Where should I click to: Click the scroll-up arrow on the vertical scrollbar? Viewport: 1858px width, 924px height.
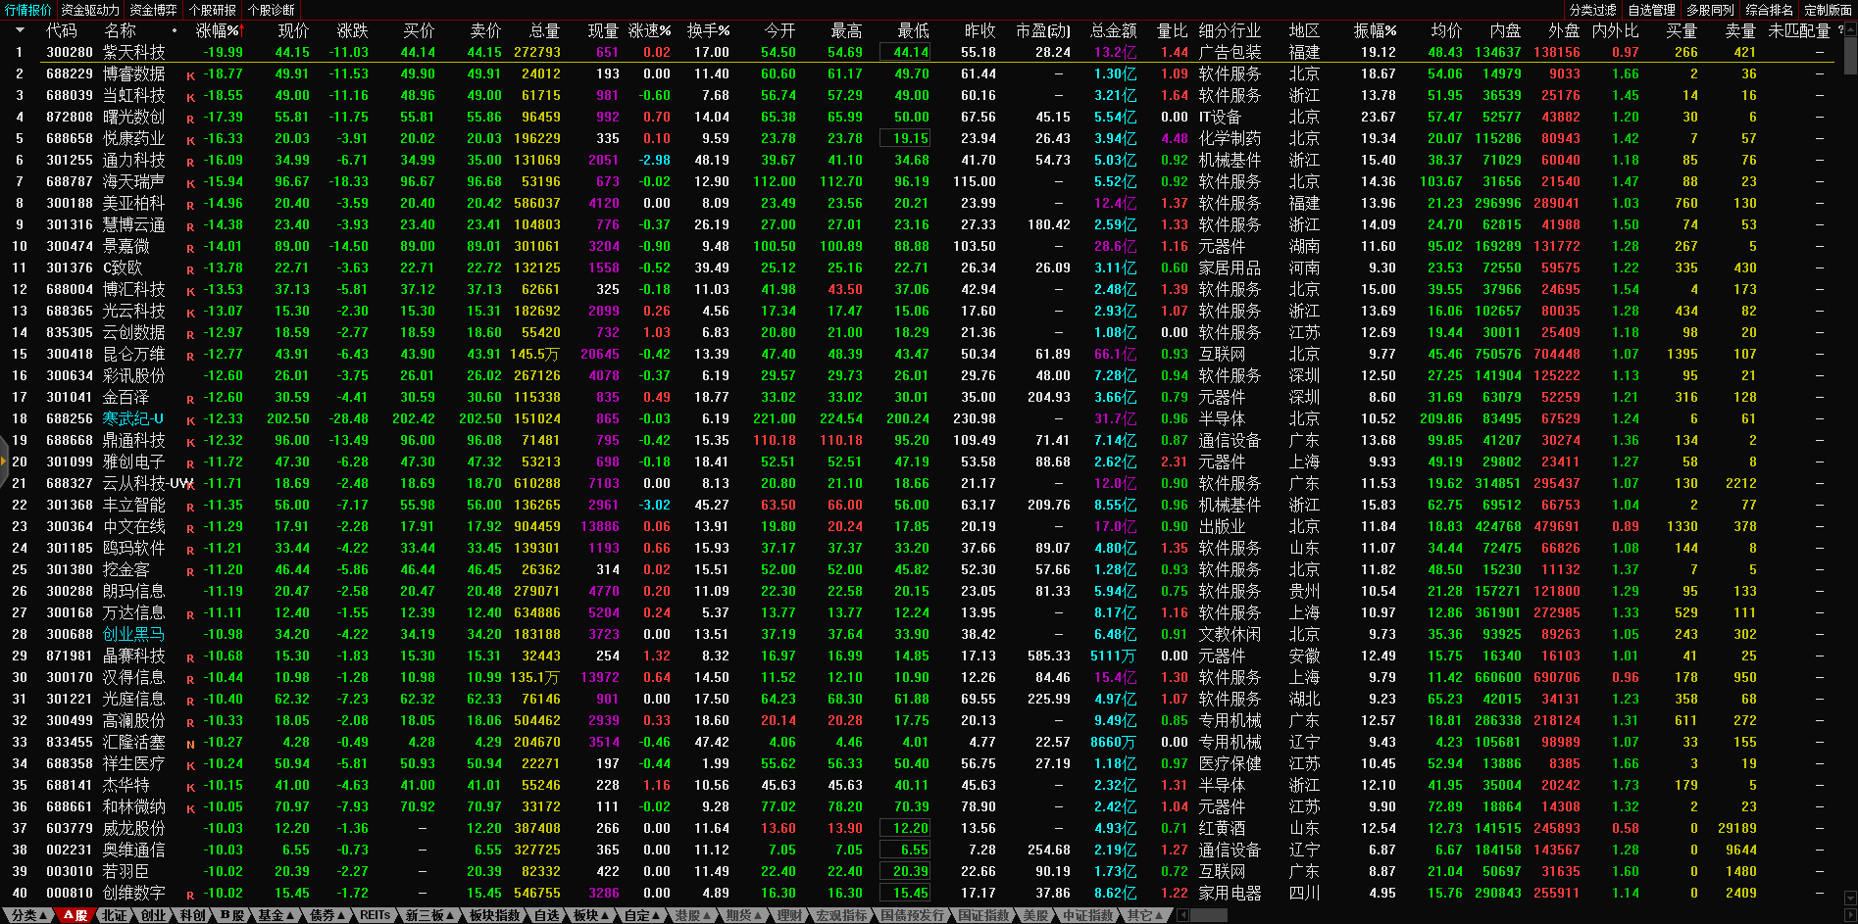[1850, 28]
